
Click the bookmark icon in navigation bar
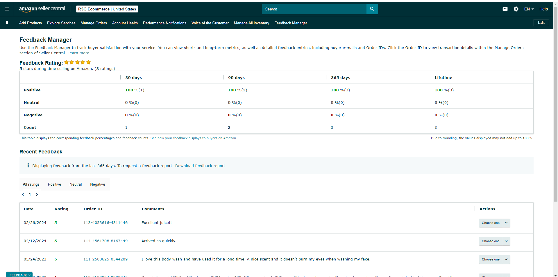coord(7,23)
